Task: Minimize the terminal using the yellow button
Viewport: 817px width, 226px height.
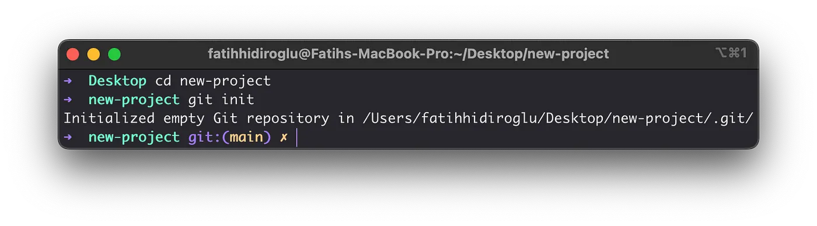Action: click(x=93, y=54)
